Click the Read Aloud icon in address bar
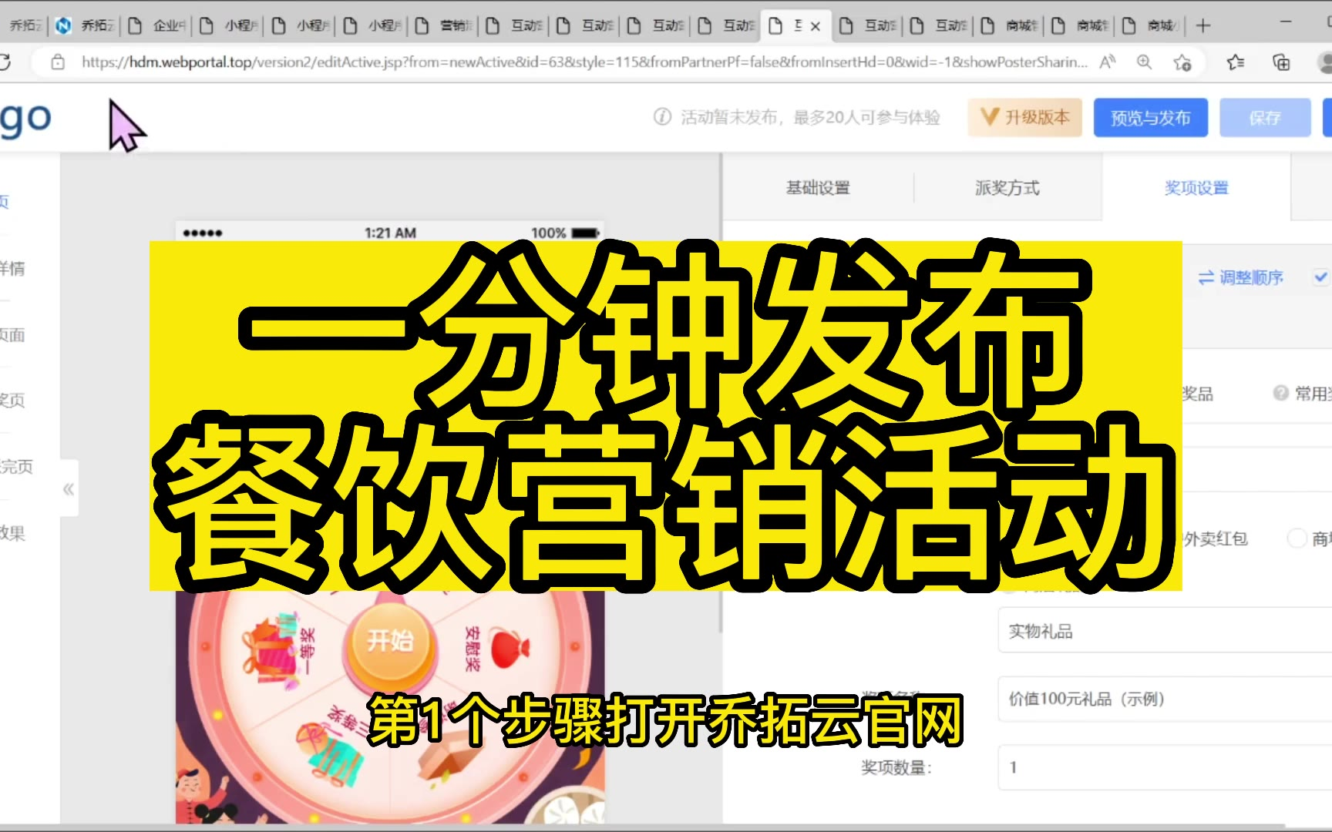 [x=1108, y=62]
